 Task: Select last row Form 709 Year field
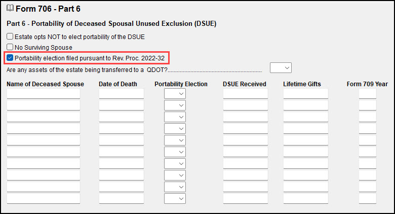point(368,199)
